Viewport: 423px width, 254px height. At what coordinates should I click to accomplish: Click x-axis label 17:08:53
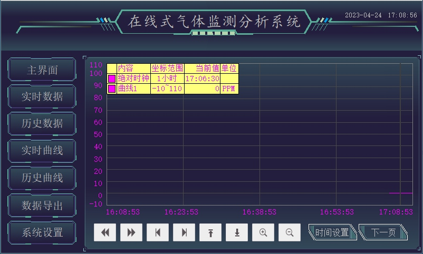396,212
